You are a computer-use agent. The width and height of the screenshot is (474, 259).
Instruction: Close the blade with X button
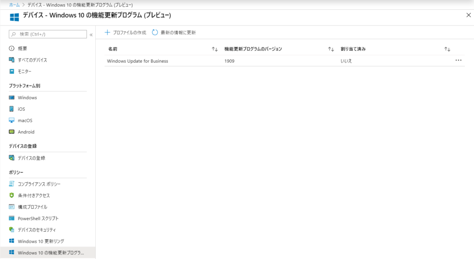[468, 15]
